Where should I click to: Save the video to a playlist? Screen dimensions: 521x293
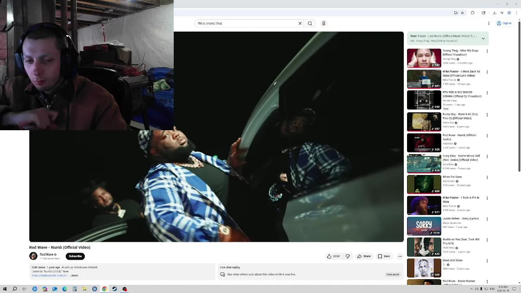(384, 256)
